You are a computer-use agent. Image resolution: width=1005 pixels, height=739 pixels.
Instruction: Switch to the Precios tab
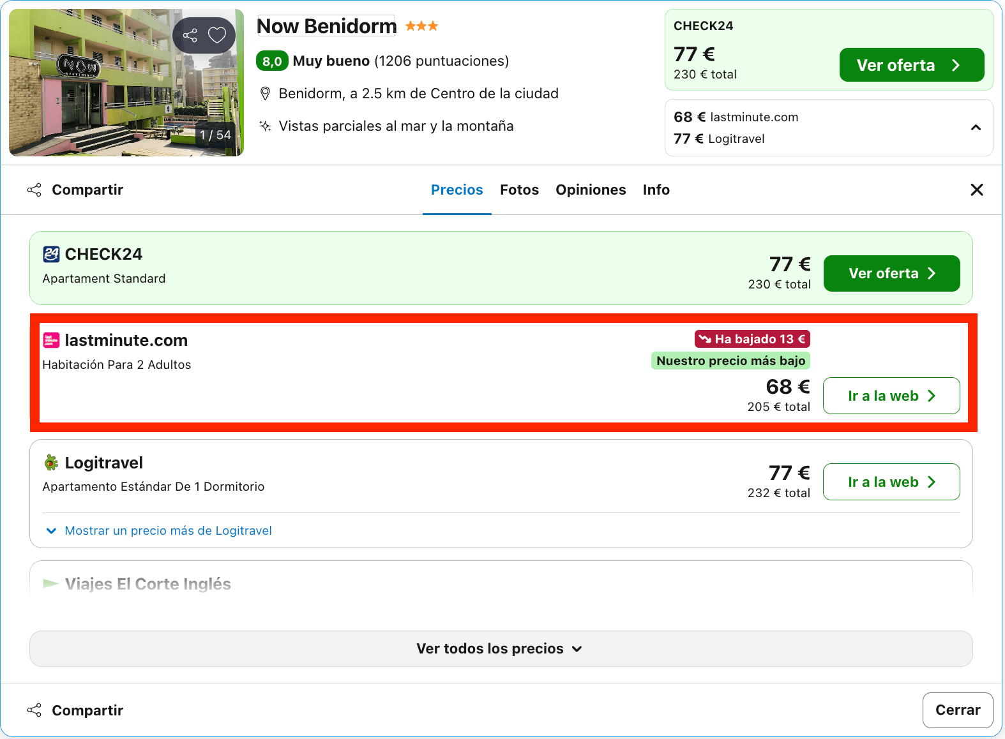pos(457,190)
